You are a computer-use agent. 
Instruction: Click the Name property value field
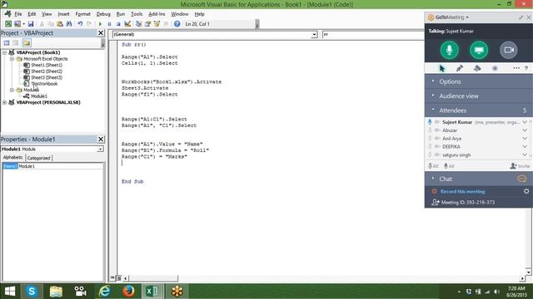60,166
